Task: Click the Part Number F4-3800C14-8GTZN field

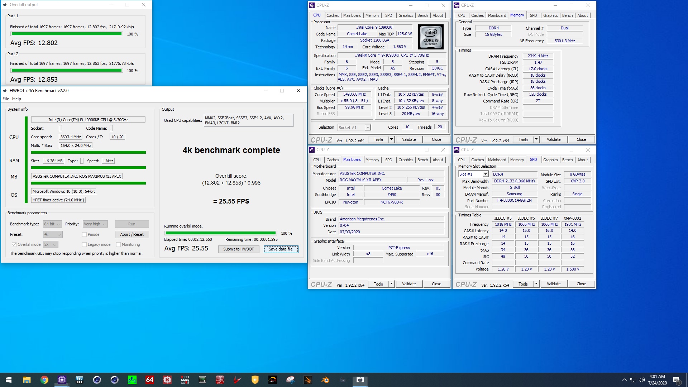Action: 514,201
